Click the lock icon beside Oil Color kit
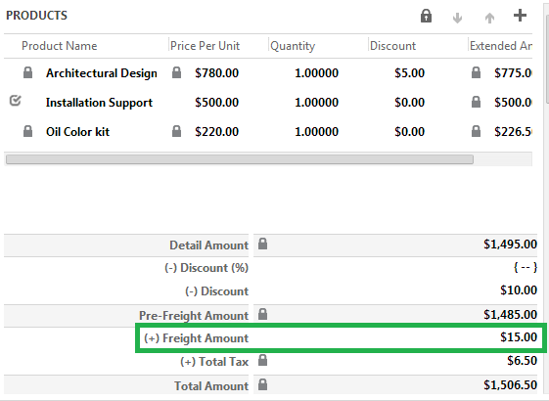 (27, 131)
